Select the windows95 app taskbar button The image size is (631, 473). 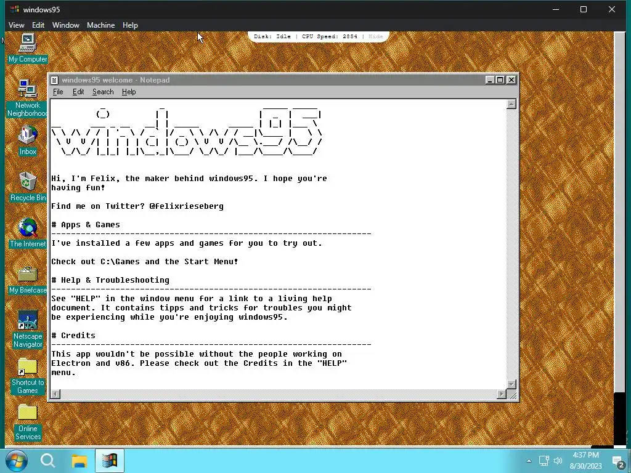110,461
